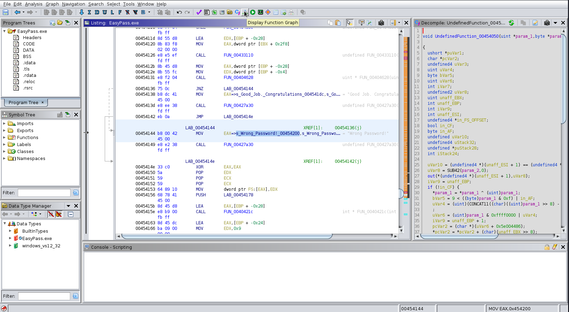
Task: Click the Listing vertical scrollbar thumb
Action: tap(401, 193)
